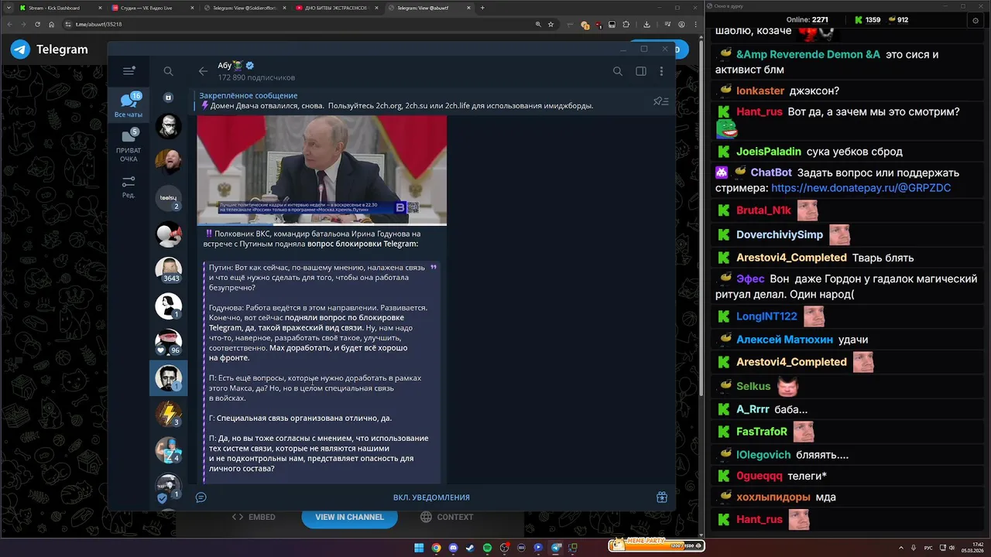The height and width of the screenshot is (557, 991).
Task: Open the browser zoom indicator icon
Action: 538,24
